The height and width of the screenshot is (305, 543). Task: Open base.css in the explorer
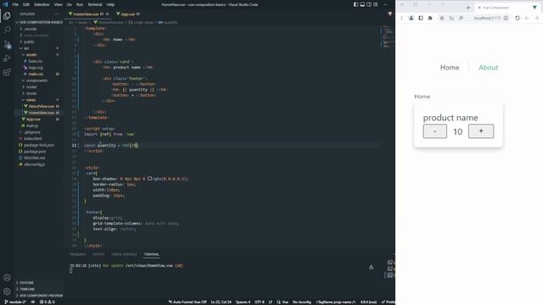pos(36,61)
